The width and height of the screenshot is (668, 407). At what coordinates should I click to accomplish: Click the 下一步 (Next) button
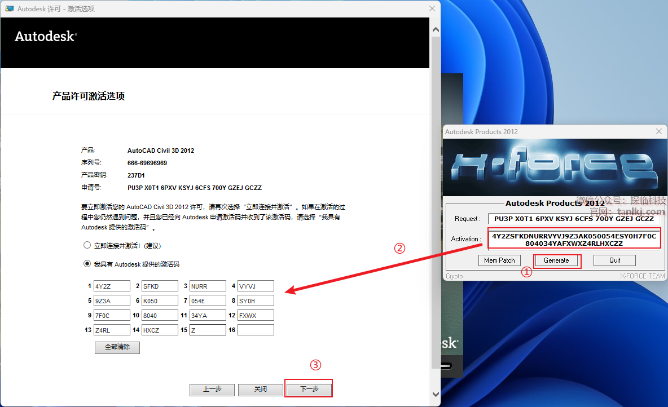point(309,389)
